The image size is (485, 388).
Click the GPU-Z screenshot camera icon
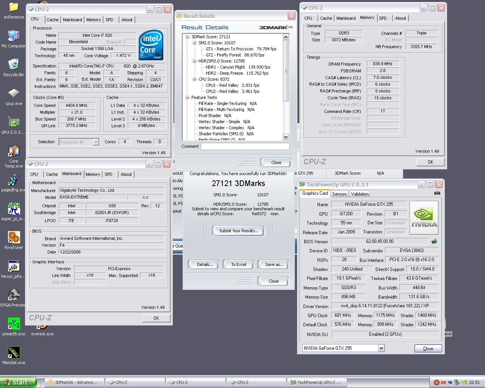[x=437, y=193]
